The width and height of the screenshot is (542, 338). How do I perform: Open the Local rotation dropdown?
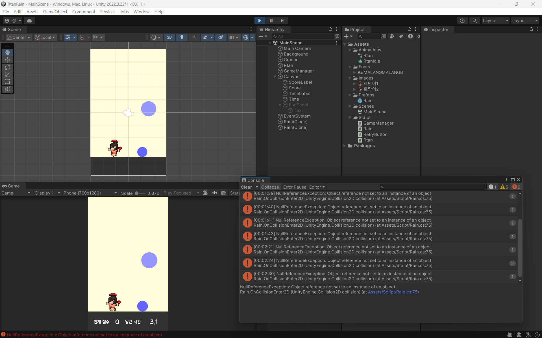pos(45,37)
